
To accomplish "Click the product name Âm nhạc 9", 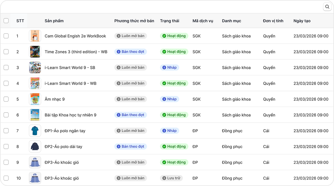I will [x=55, y=99].
